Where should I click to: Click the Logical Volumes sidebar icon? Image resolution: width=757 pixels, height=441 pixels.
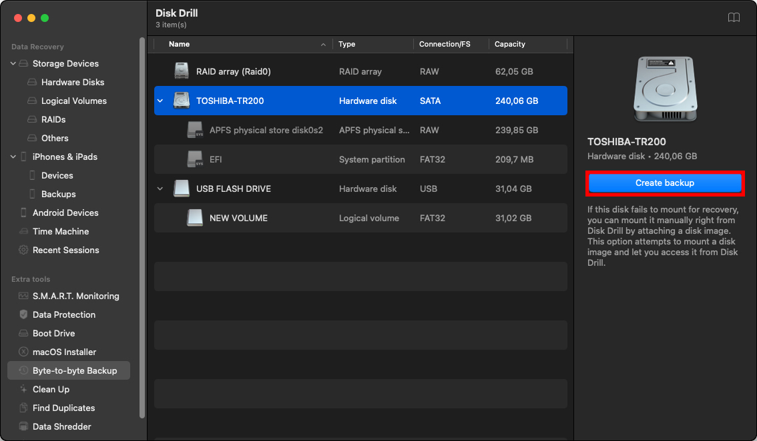click(32, 101)
